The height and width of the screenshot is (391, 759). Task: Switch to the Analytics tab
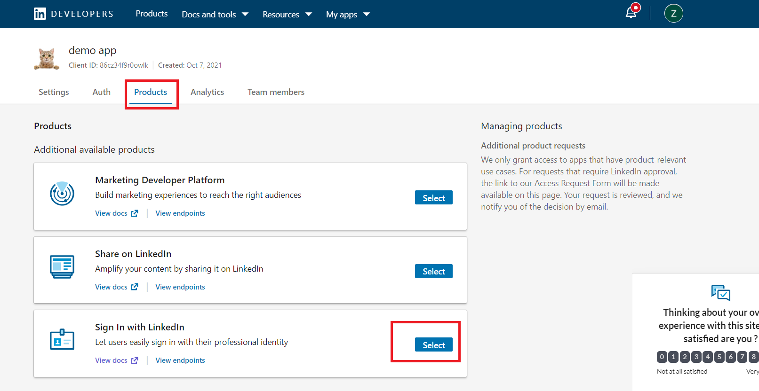[x=207, y=92]
